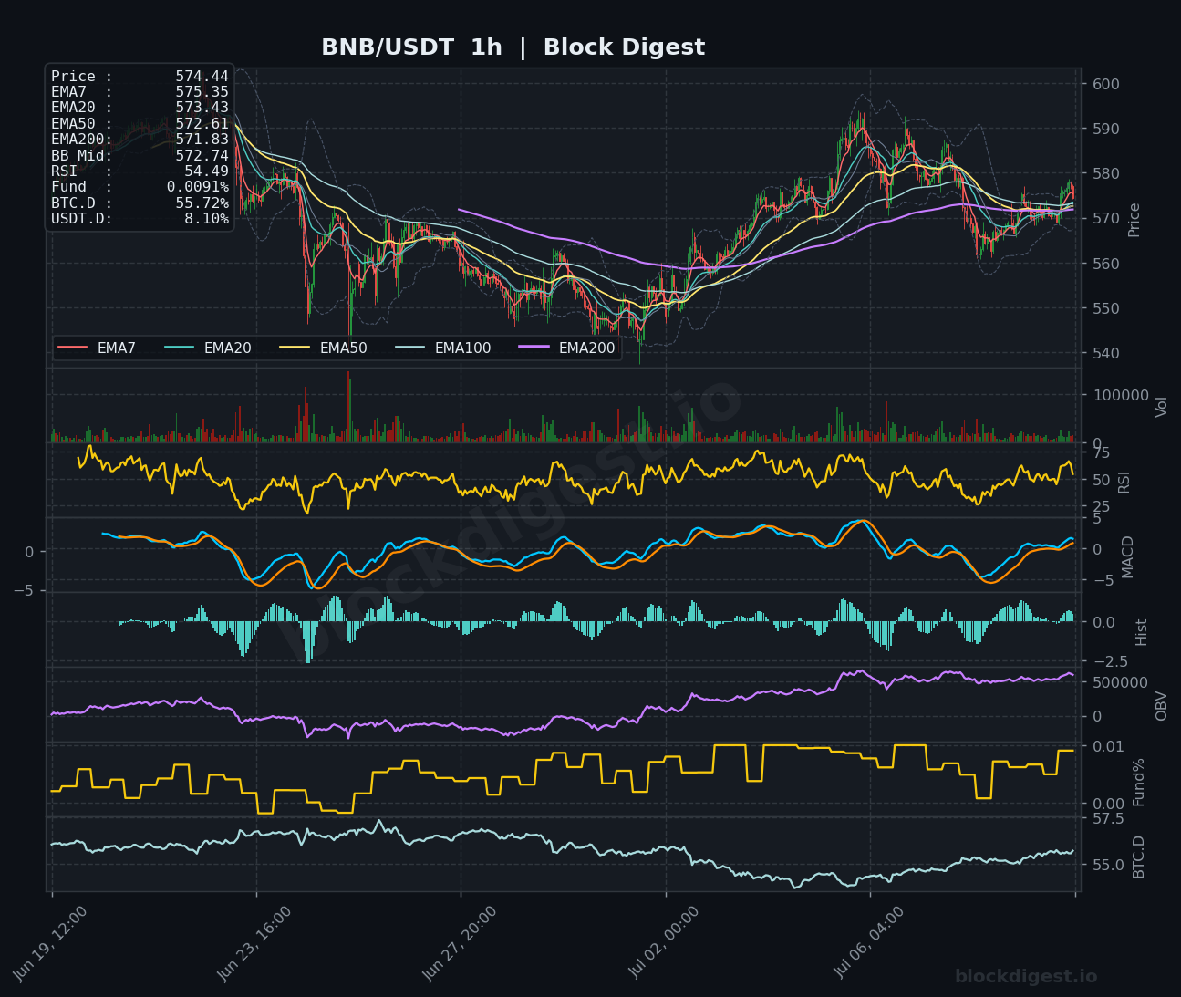Click the chart title 'BNB/USDT 1h | Block Digest'
Screen dimensions: 1181x997
[x=513, y=47]
